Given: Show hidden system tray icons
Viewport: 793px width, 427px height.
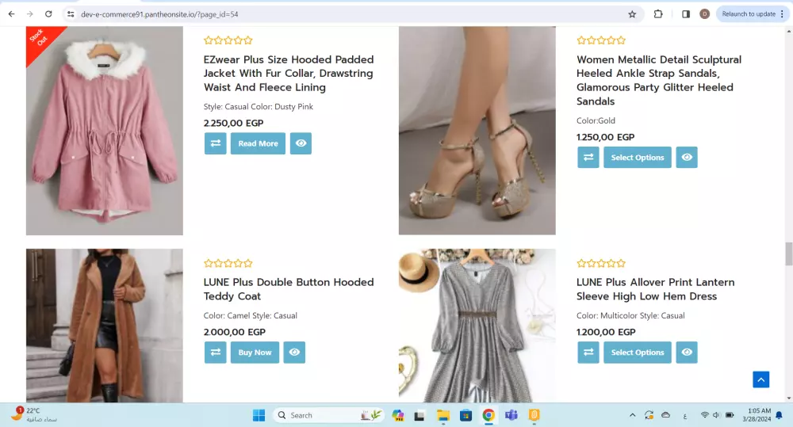Looking at the screenshot, I should (632, 415).
